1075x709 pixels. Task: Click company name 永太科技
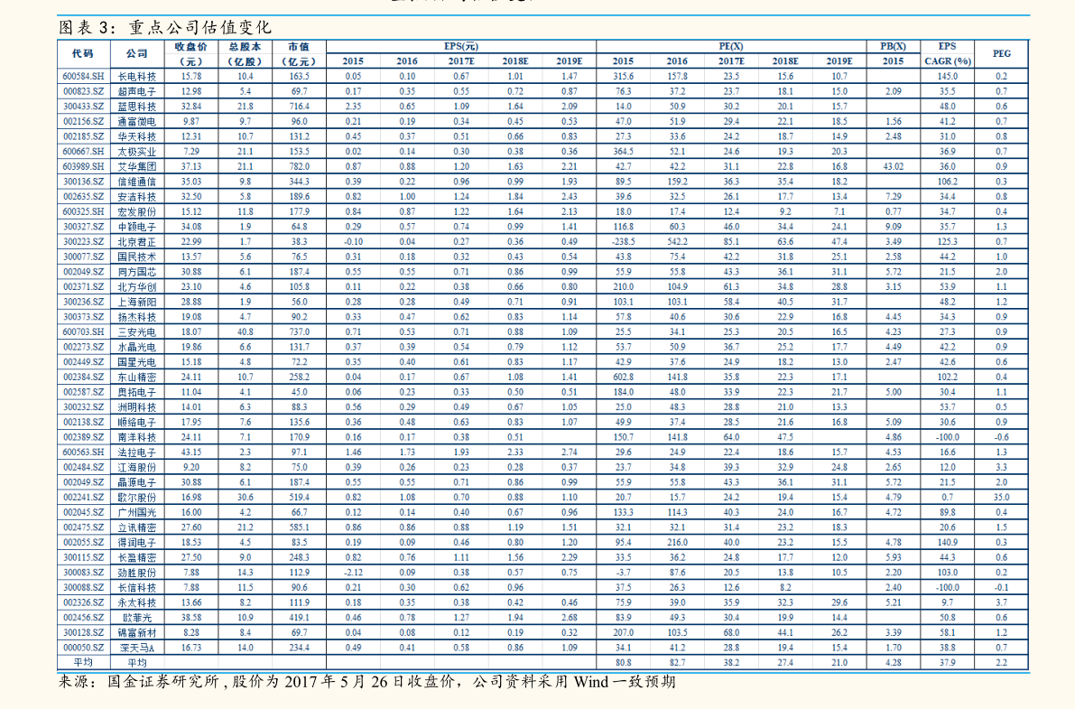pos(136,602)
